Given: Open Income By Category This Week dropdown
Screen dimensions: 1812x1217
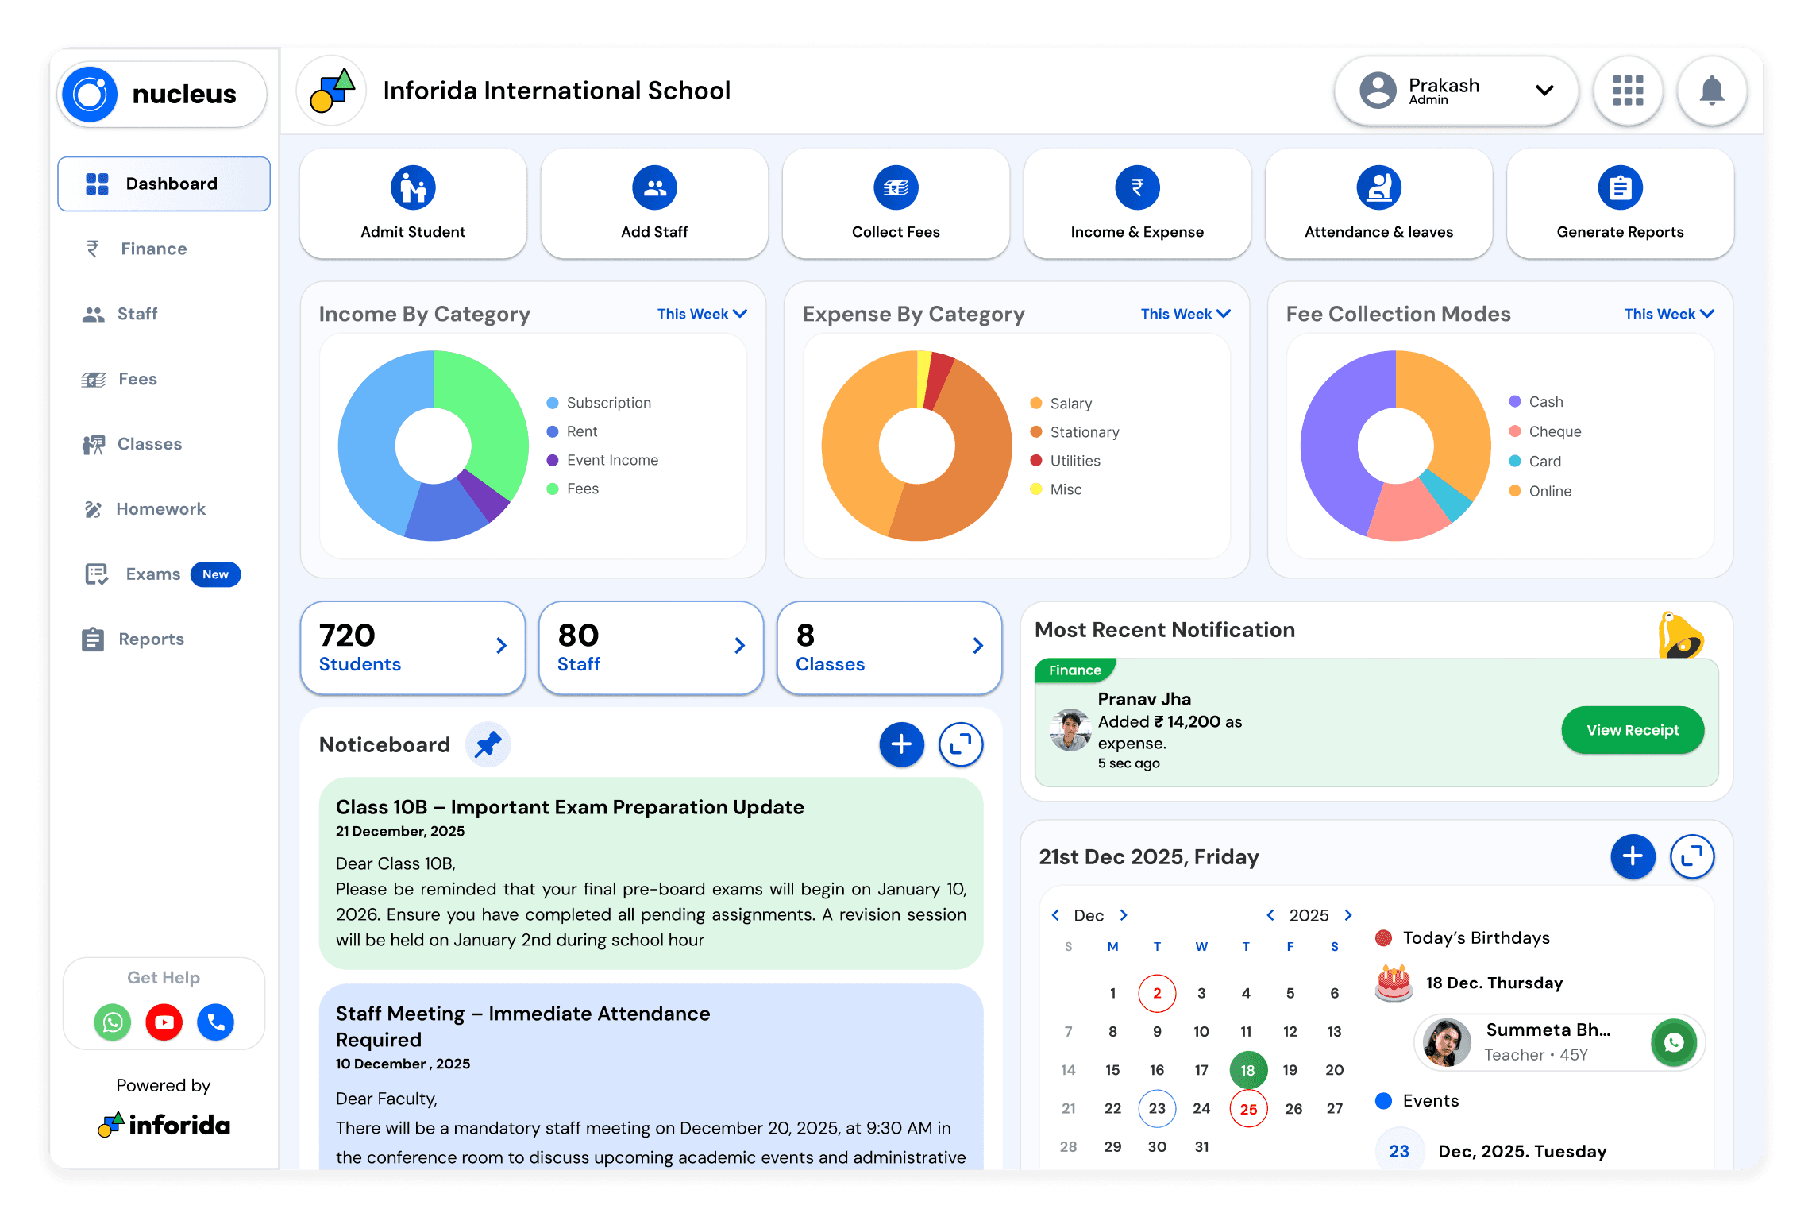Looking at the screenshot, I should click(x=702, y=314).
